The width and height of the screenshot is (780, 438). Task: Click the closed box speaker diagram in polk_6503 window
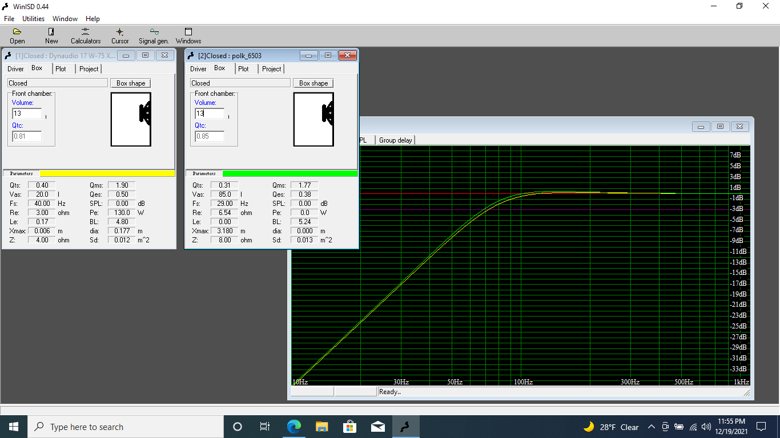(313, 120)
